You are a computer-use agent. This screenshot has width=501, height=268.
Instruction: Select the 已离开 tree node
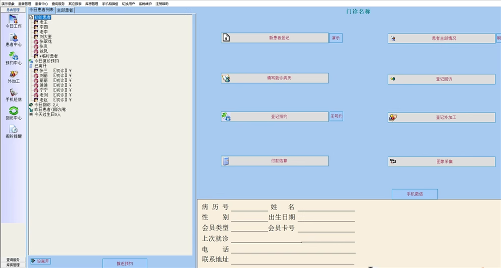tap(41, 65)
